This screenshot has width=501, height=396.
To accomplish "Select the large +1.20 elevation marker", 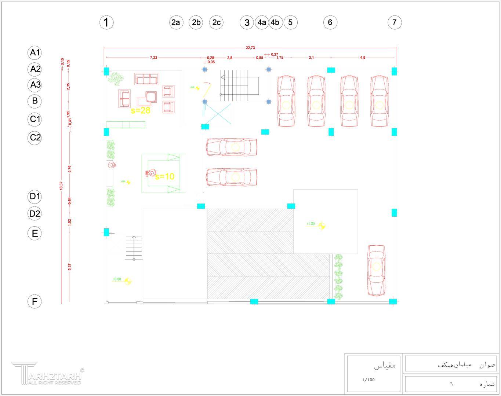I will tap(322, 225).
